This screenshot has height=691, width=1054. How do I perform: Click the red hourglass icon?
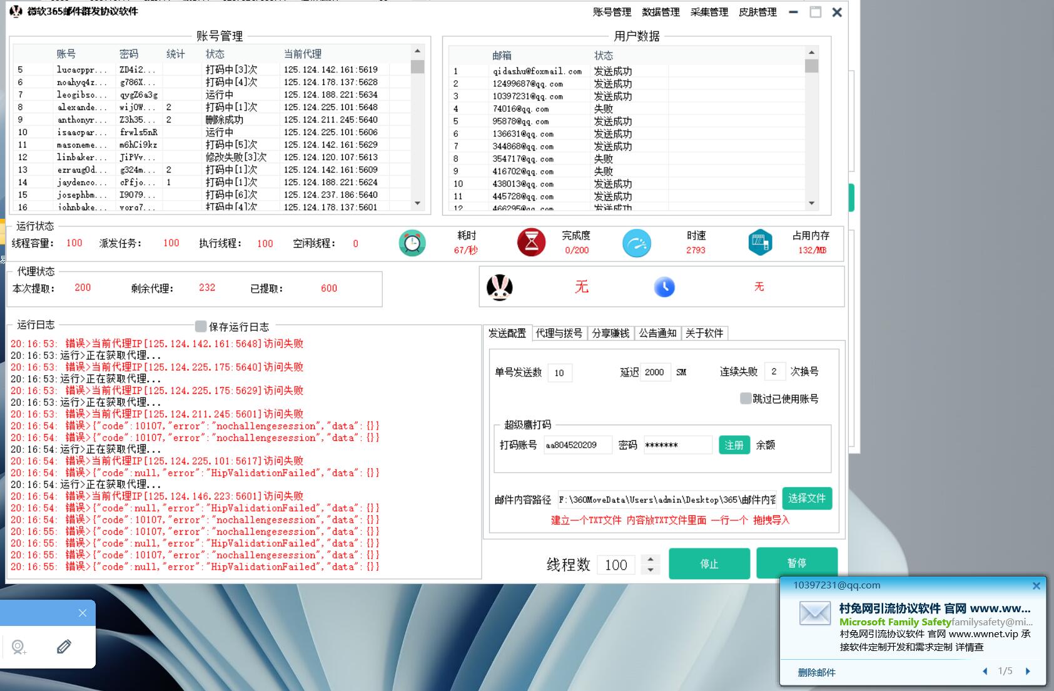click(x=531, y=243)
